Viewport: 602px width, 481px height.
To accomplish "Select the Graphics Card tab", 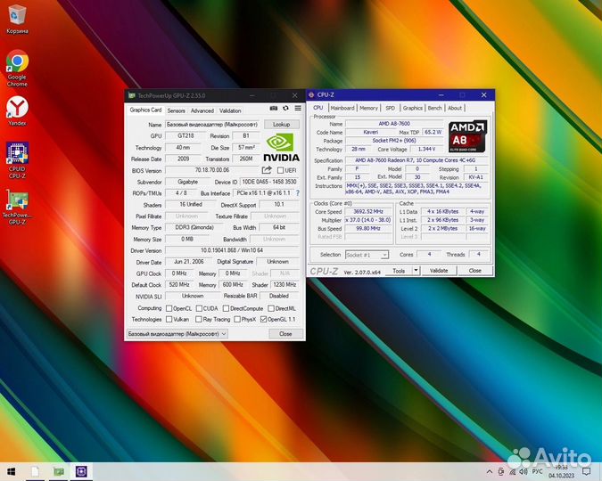I will 145,110.
